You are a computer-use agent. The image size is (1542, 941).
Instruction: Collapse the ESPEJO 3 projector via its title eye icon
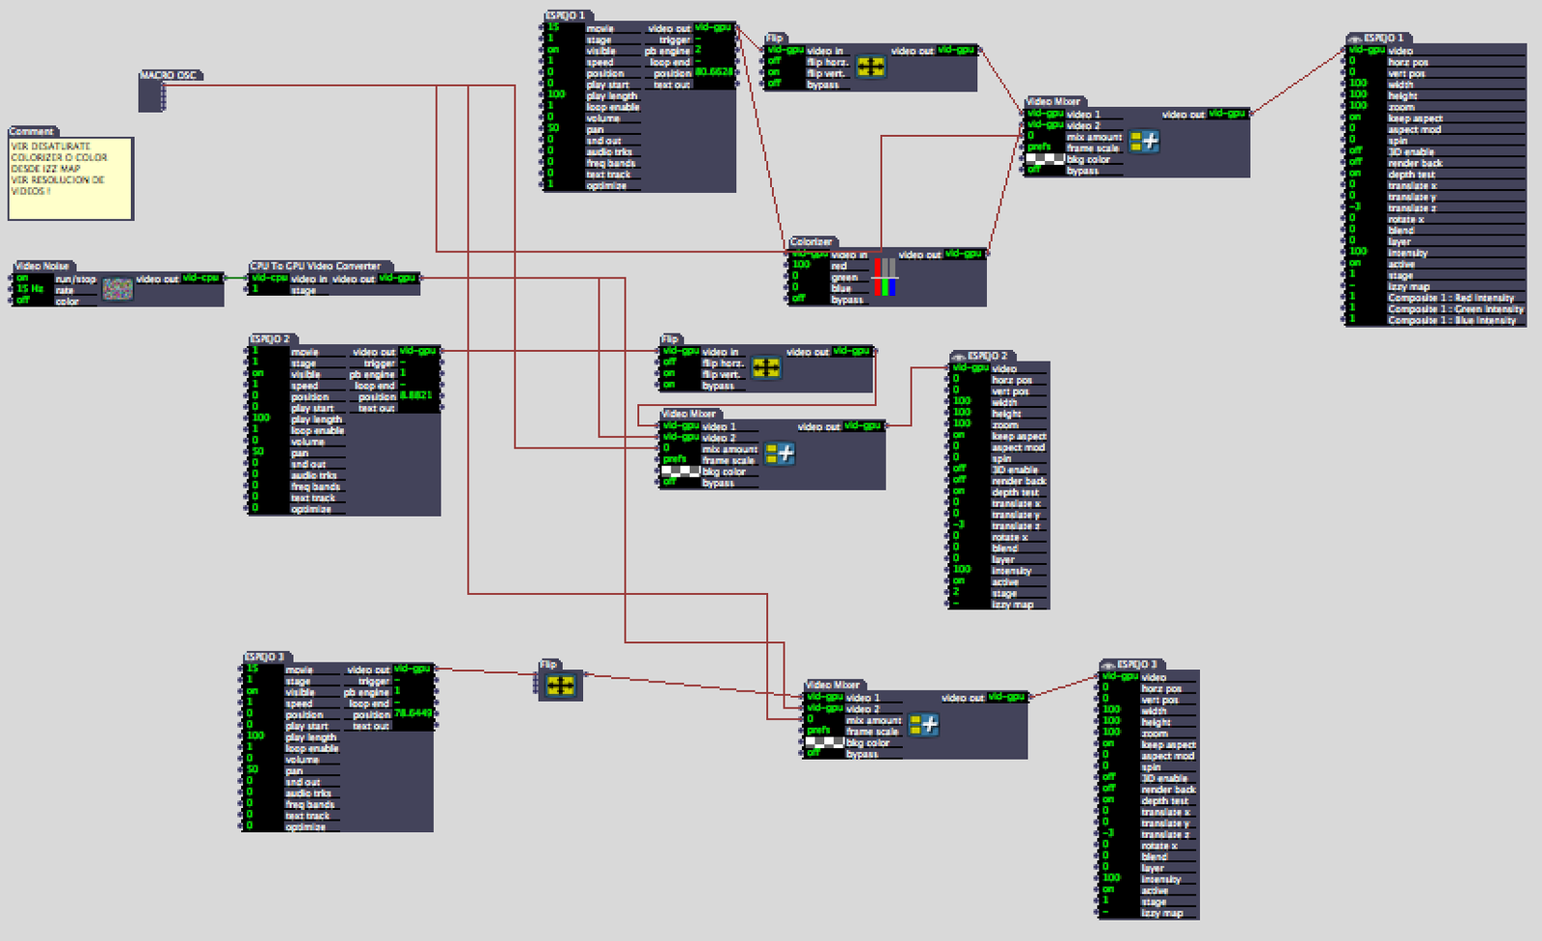pos(1108,665)
